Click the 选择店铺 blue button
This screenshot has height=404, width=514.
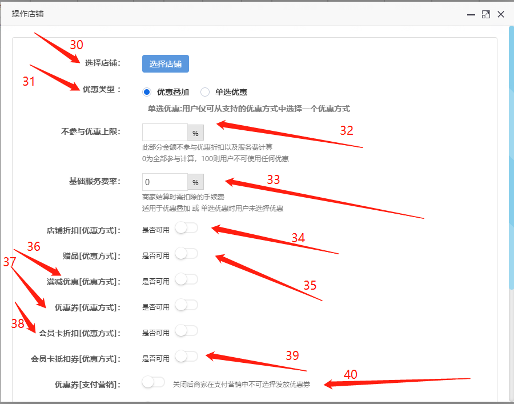point(165,64)
